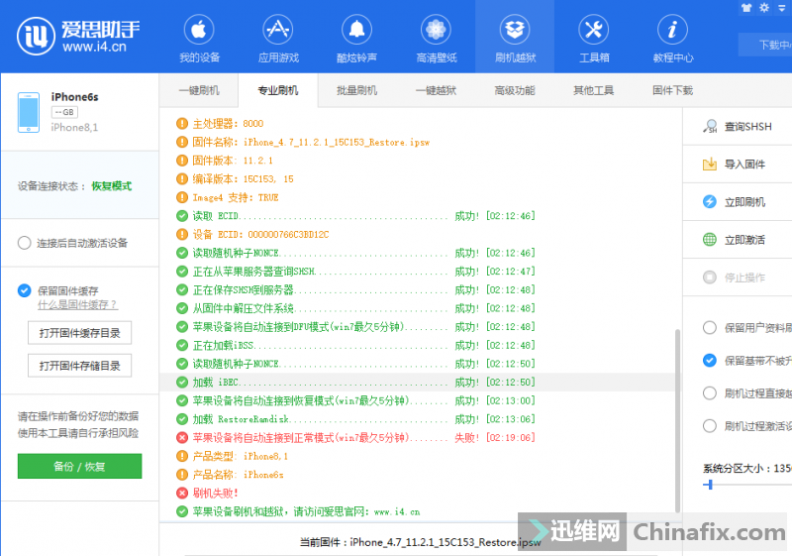Select 保留用户资料刷机 radio option
Screen dimensions: 792x556
[710, 327]
